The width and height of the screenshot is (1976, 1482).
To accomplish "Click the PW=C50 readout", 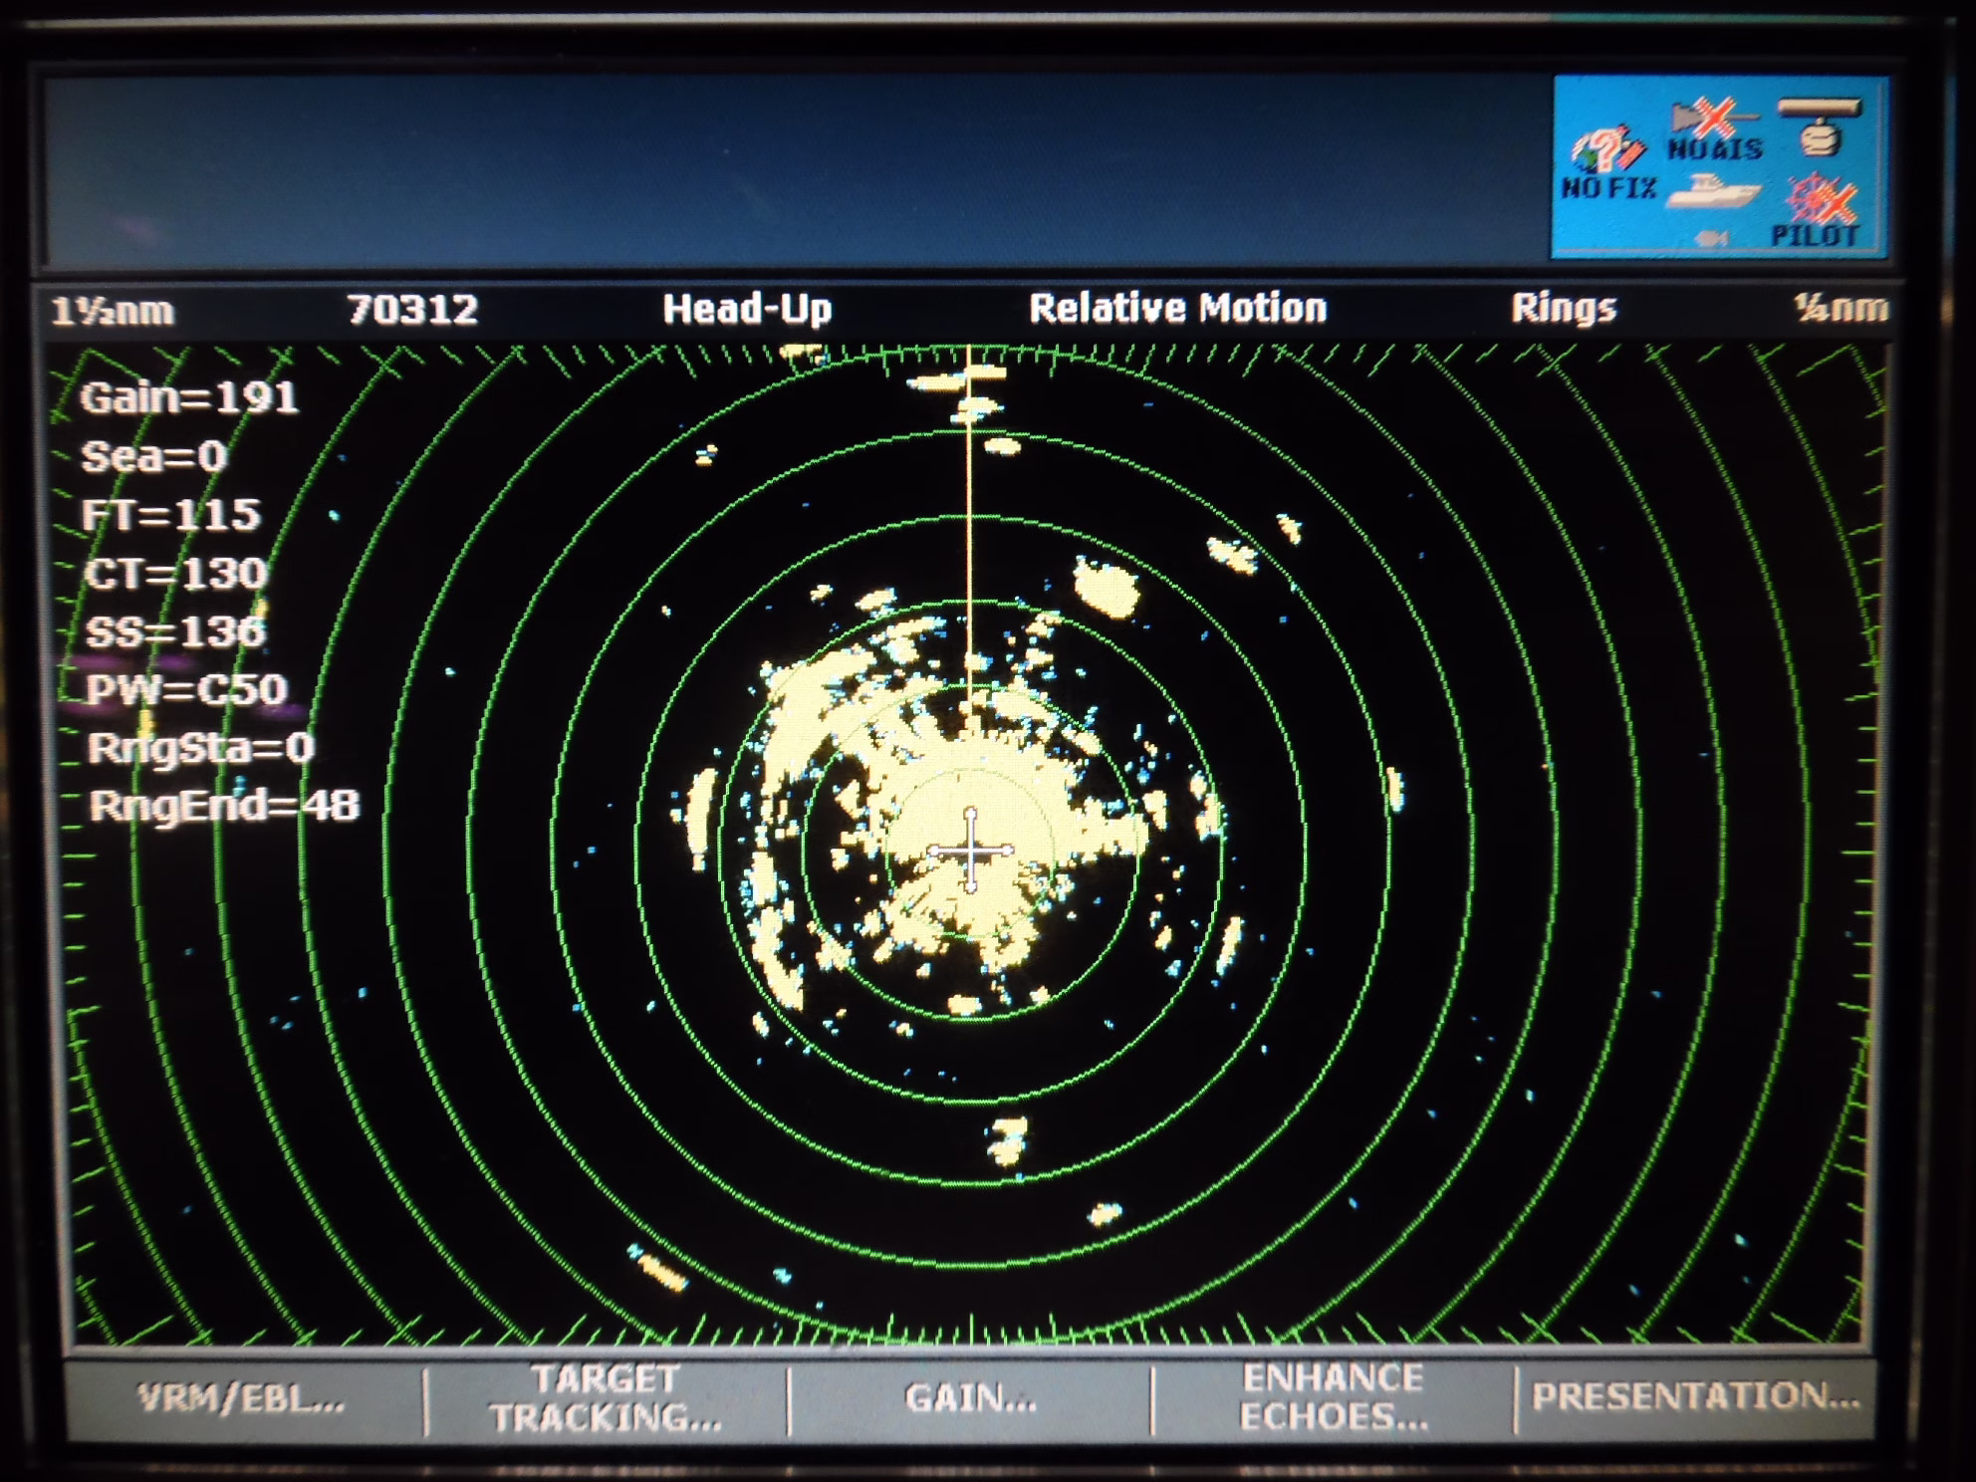I will pos(187,689).
